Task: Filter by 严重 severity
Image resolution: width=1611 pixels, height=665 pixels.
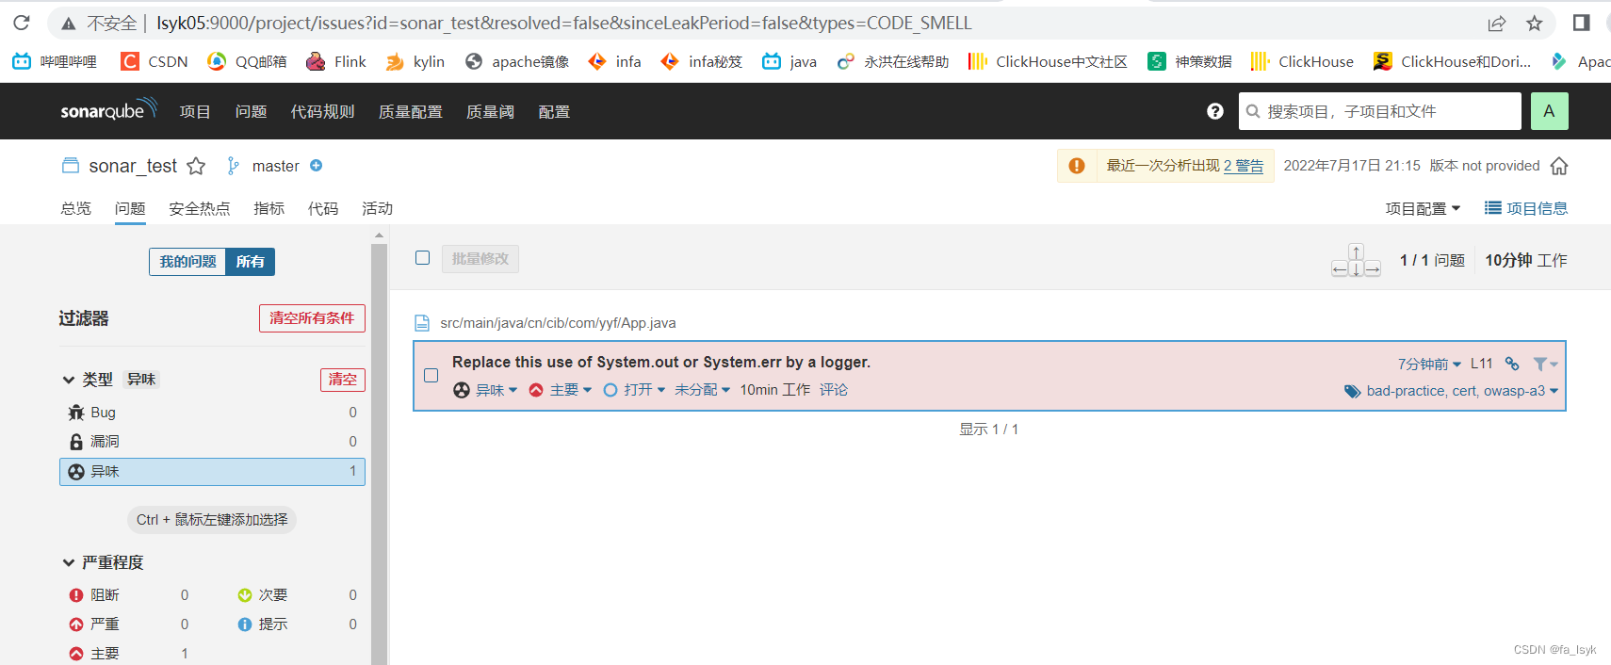Action: click(129, 624)
